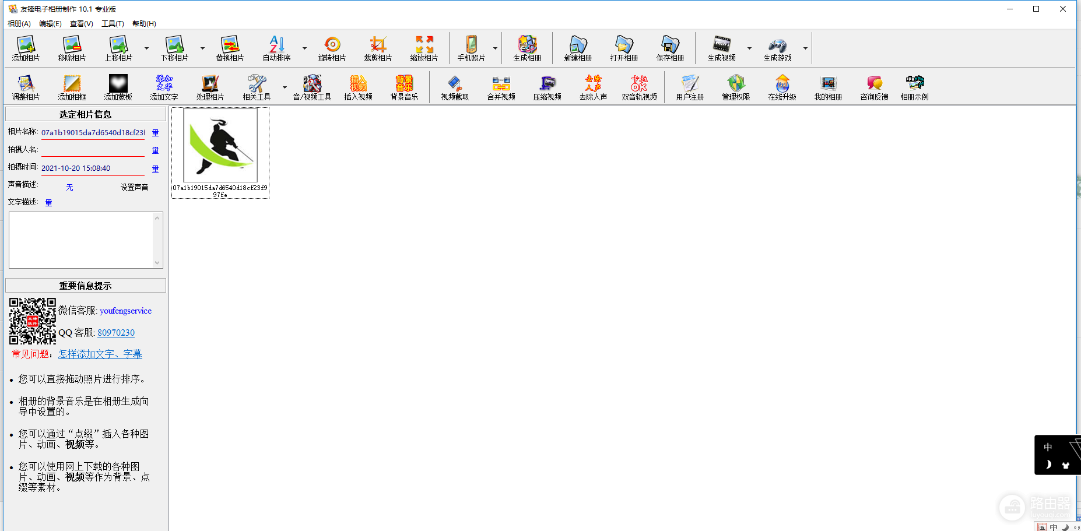Click the edit icon beside 文字描述 label

pos(48,203)
